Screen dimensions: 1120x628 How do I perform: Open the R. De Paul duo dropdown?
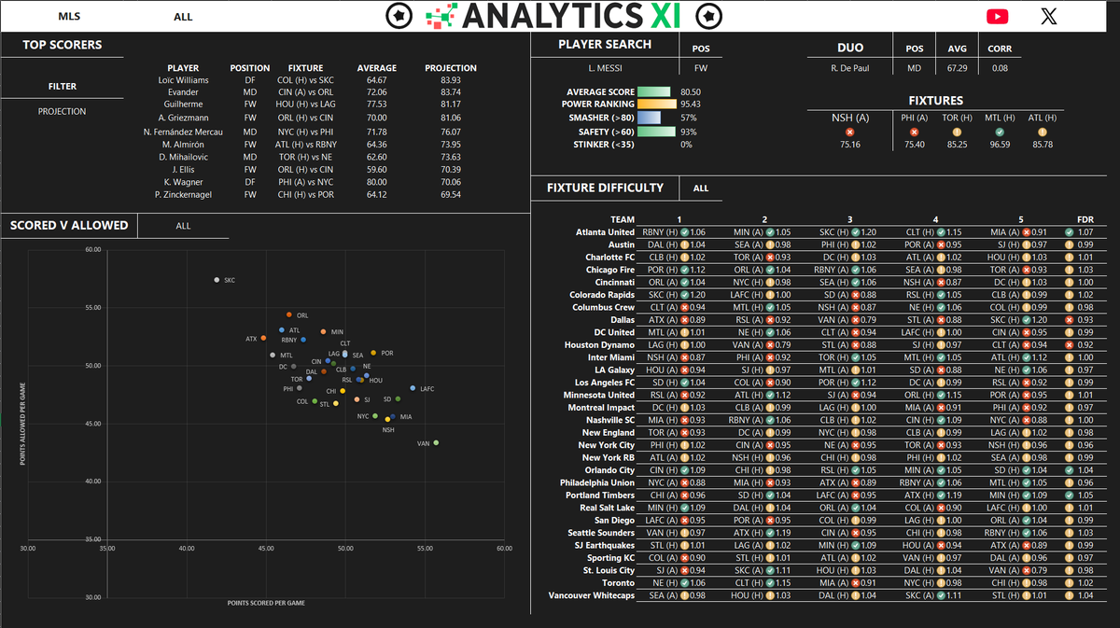pyautogui.click(x=849, y=68)
